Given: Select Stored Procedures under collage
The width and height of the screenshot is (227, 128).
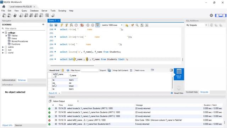Looking at the screenshot, I should click(20, 41).
